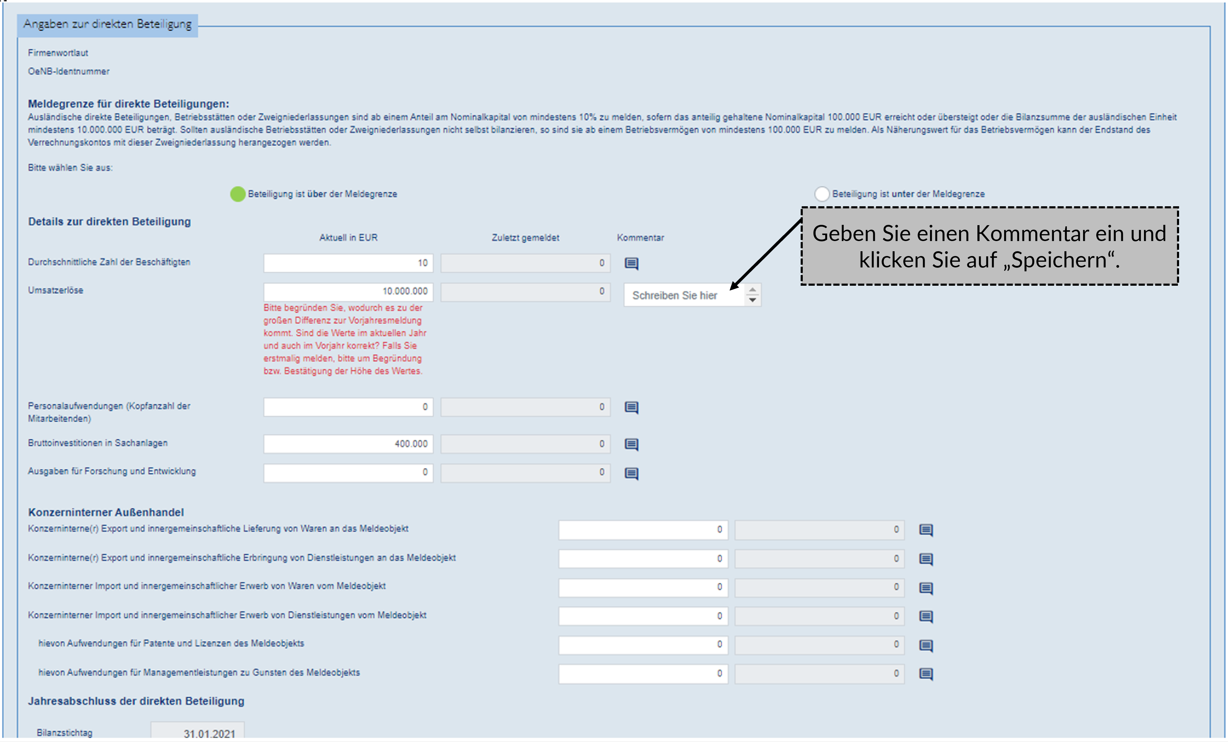The image size is (1228, 742).
Task: Open comment icon for Export Erbringung von Dienstleistungen
Action: tap(926, 559)
